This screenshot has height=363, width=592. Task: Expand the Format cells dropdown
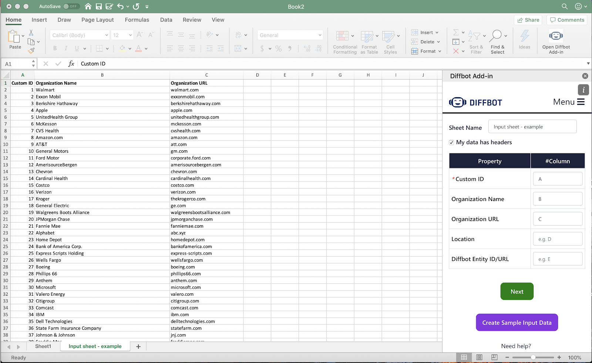tap(440, 51)
